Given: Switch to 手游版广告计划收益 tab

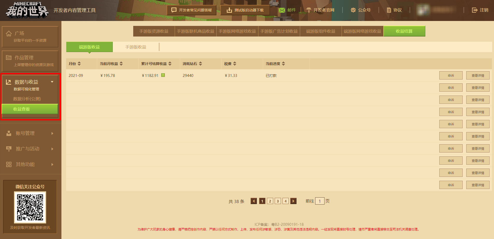Looking at the screenshot, I should [279, 31].
